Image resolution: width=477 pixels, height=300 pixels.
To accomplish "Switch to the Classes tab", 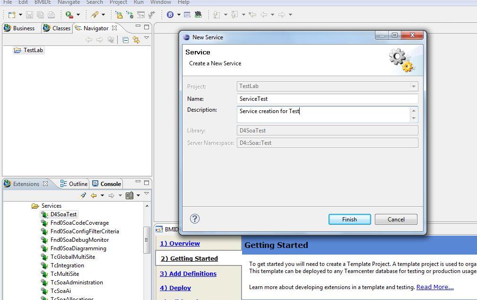I will click(x=57, y=28).
